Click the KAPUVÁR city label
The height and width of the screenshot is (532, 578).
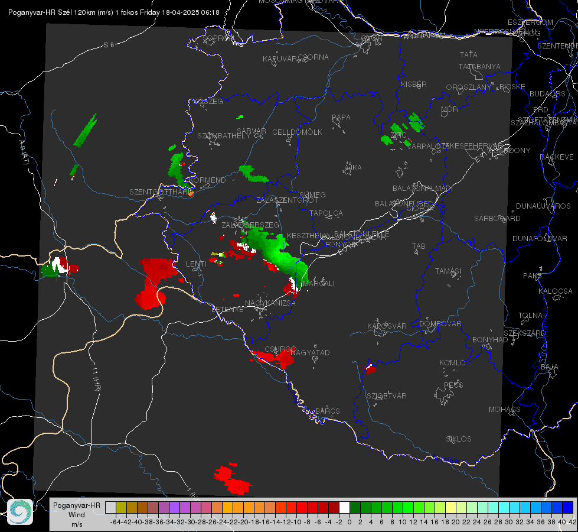(x=280, y=59)
